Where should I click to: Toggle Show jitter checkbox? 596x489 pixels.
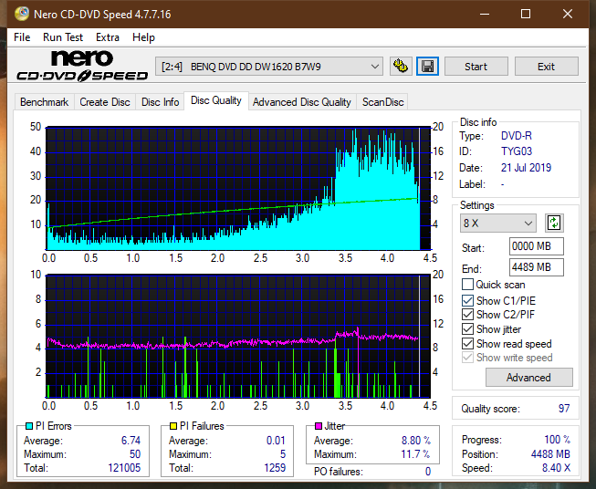click(467, 329)
